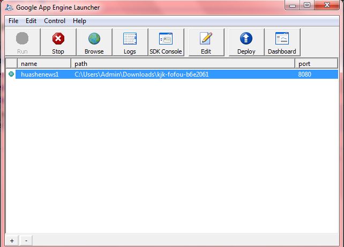The width and height of the screenshot is (344, 247).
Task: Open the Logs window
Action: pyautogui.click(x=130, y=42)
